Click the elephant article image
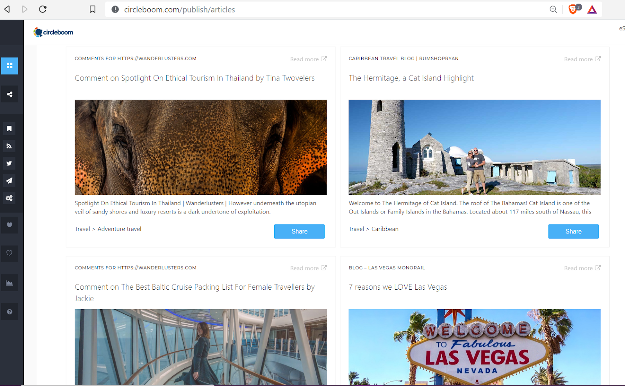Screen dimensions: 625x386 tap(201, 148)
